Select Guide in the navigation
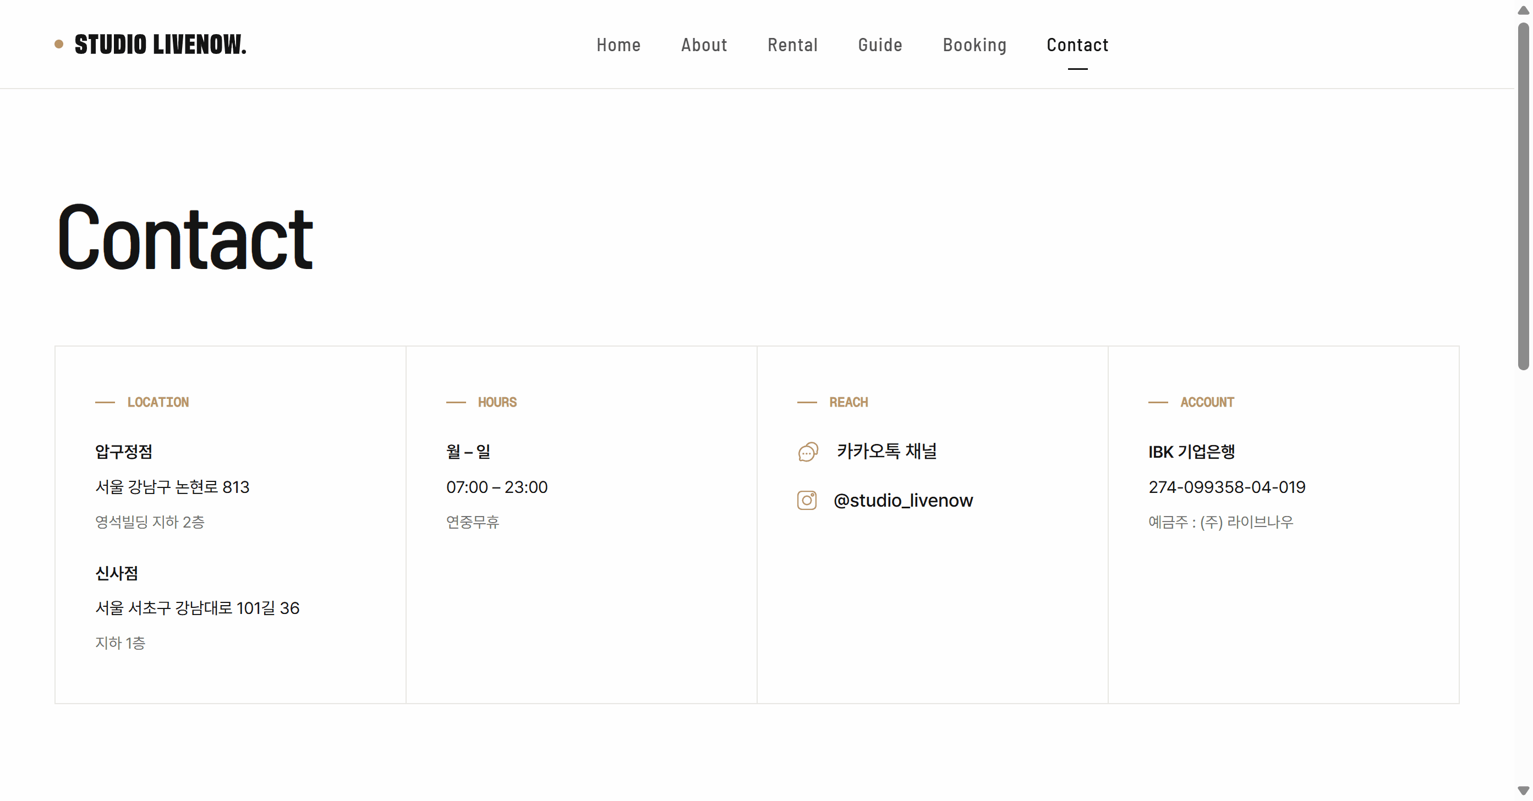The height and width of the screenshot is (801, 1533). tap(879, 45)
